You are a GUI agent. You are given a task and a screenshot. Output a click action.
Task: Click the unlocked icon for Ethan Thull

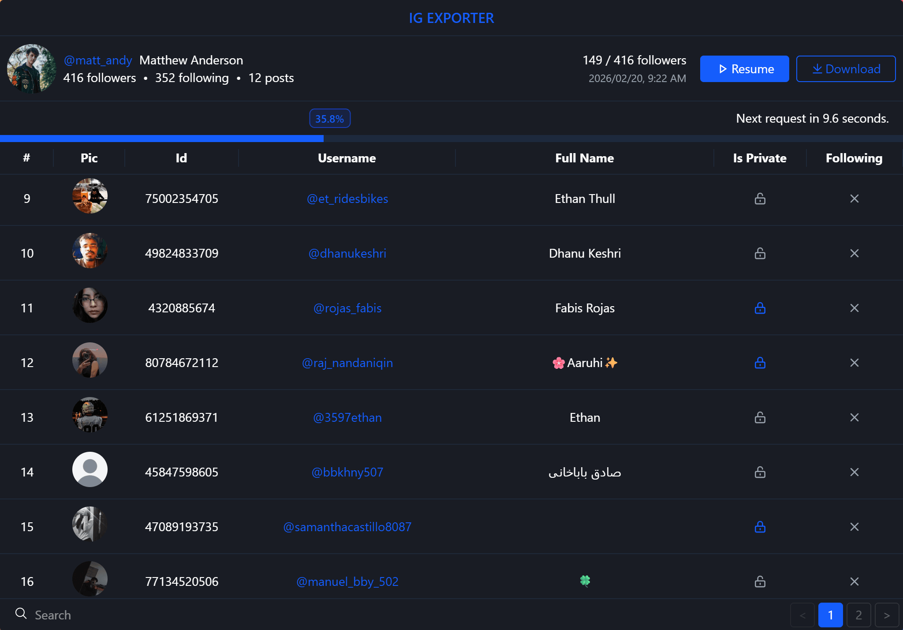coord(760,199)
